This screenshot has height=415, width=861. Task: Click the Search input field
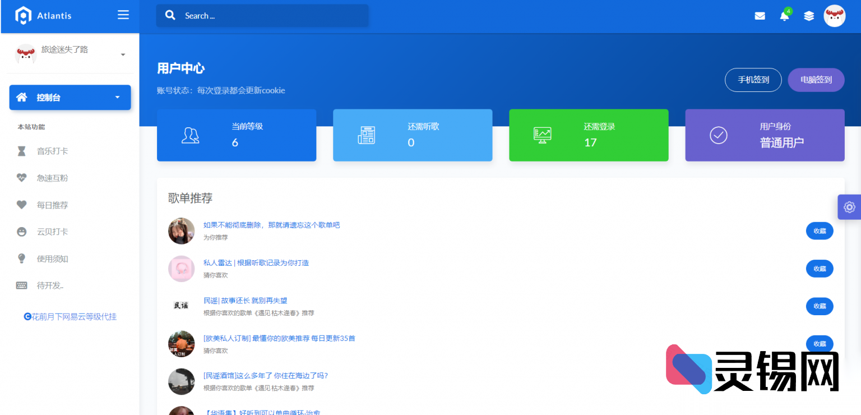click(262, 16)
